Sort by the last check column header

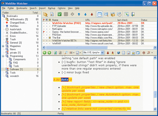pyautogui.click(x=128, y=20)
